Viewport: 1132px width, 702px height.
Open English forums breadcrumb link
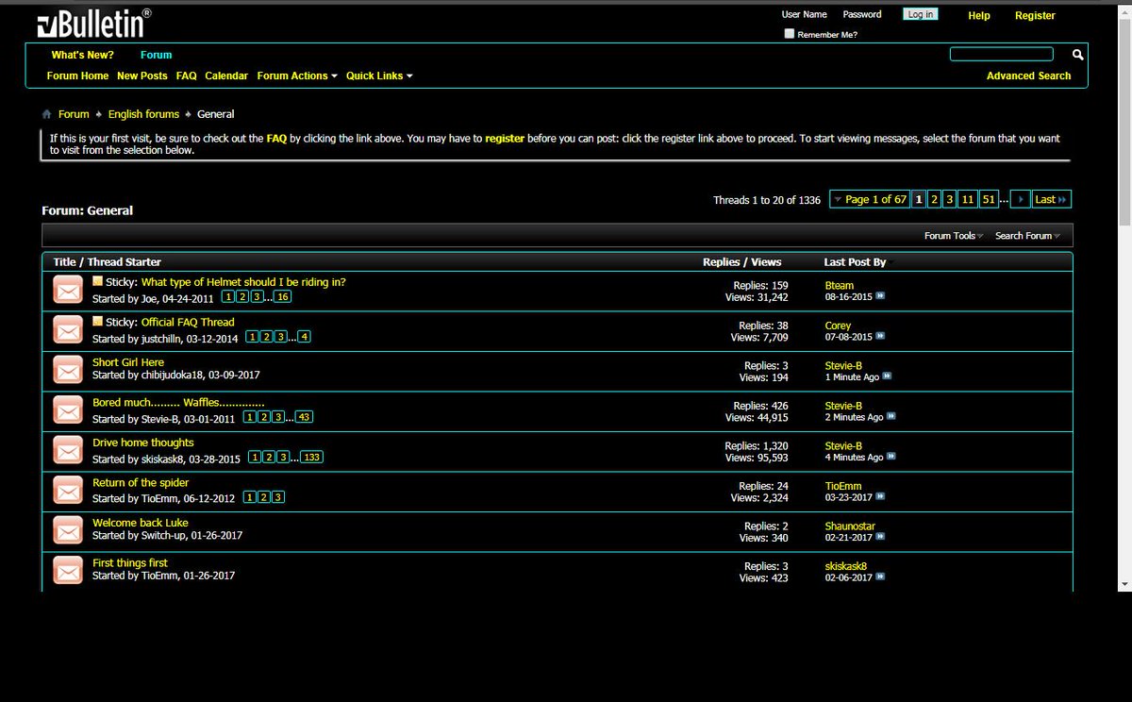point(143,114)
